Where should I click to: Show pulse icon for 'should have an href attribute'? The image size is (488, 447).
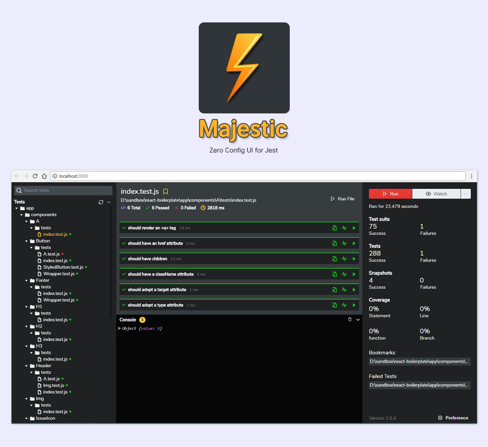pyautogui.click(x=344, y=244)
